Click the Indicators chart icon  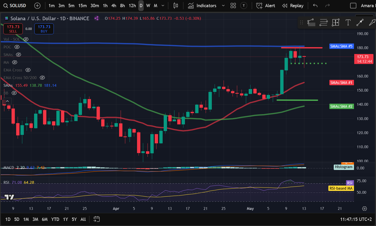coord(191,6)
